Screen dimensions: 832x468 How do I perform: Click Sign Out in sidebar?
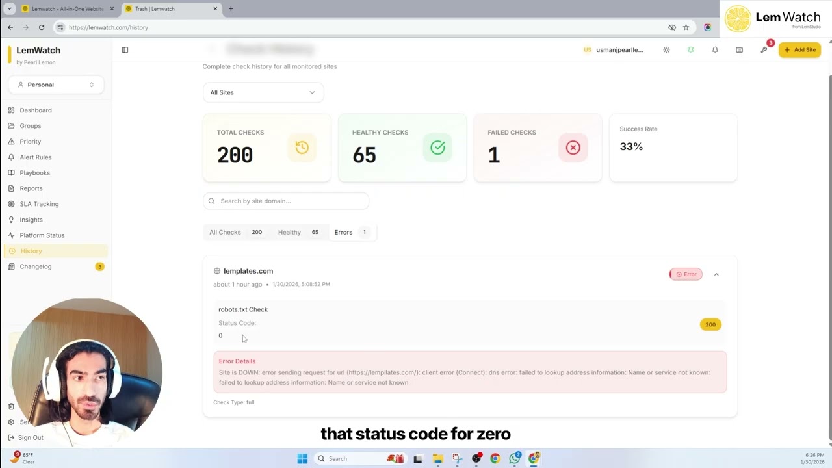pos(31,437)
